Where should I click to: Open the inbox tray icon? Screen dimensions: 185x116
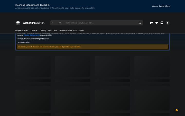pos(162,23)
